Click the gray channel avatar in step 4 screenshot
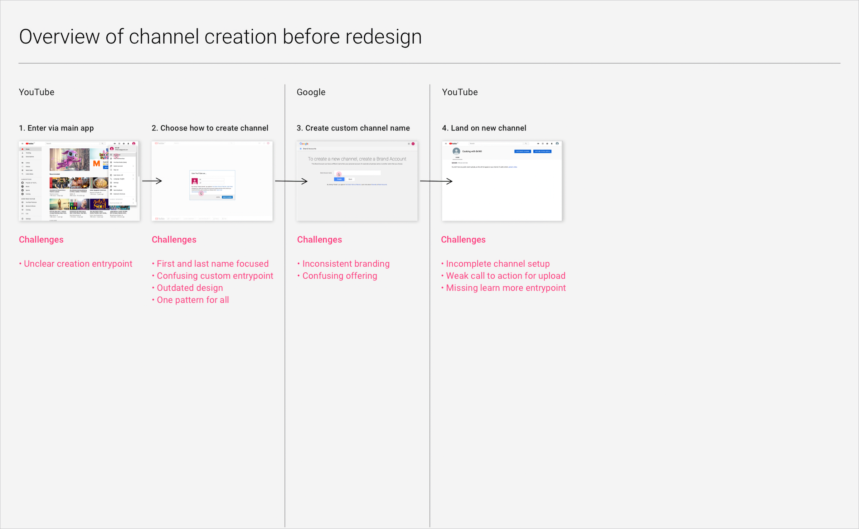859x529 pixels. [456, 151]
